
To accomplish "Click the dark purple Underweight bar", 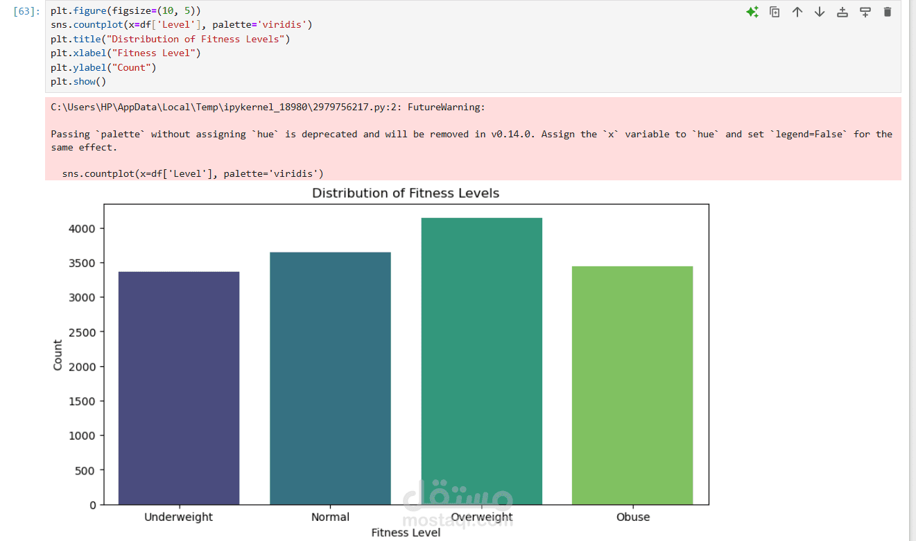I will pyautogui.click(x=179, y=388).
